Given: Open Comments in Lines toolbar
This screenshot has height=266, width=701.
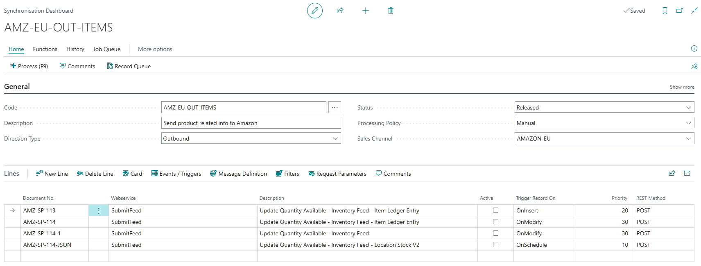Looking at the screenshot, I should 393,174.
